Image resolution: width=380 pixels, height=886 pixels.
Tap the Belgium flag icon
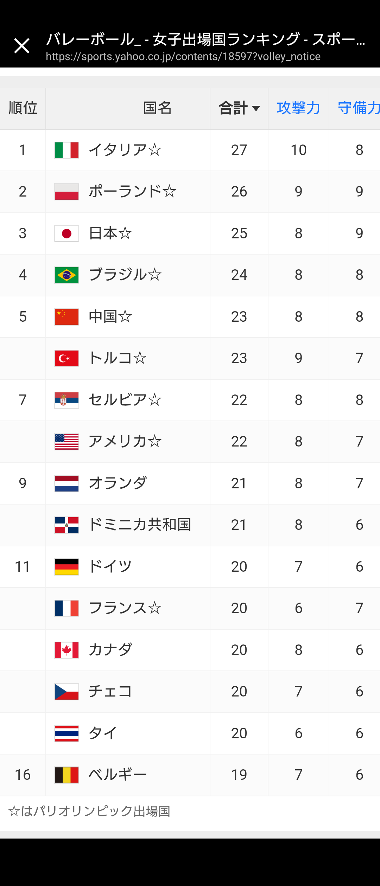pos(66,775)
